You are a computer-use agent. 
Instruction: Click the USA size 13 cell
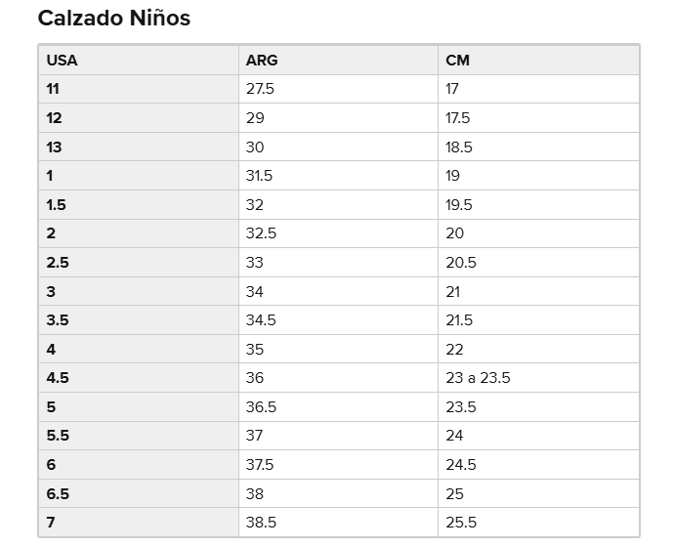pyautogui.click(x=54, y=147)
